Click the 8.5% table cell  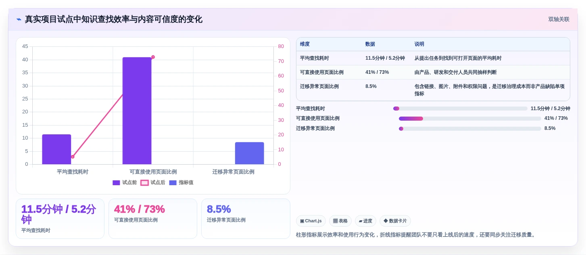(371, 86)
